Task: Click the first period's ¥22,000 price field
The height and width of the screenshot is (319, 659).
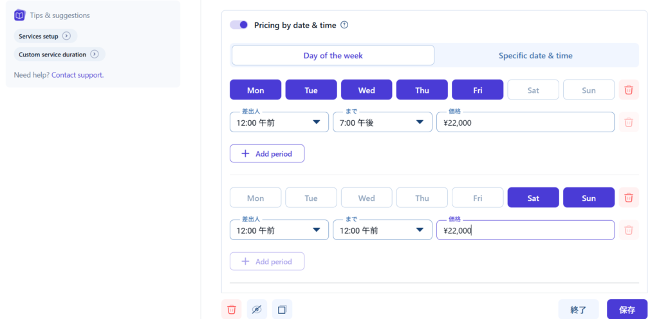Action: click(524, 123)
